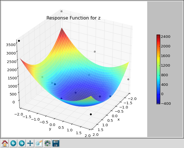Image resolution: width=184 pixels, height=148 pixels.
Task: Click the gray data point above the plot title
Action: coord(61,11)
